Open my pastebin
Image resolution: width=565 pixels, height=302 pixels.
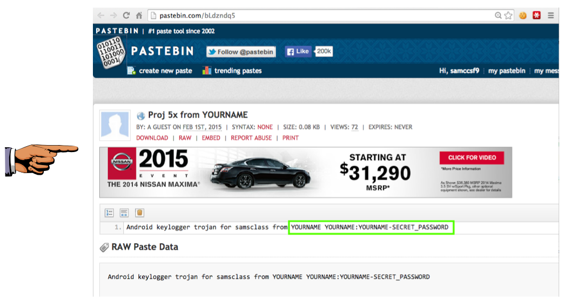[x=507, y=71]
